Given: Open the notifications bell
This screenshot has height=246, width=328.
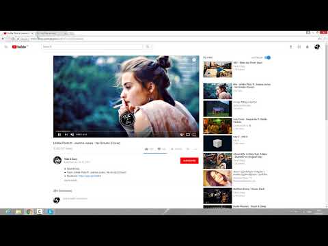Looking at the screenshot, I should [x=307, y=46].
